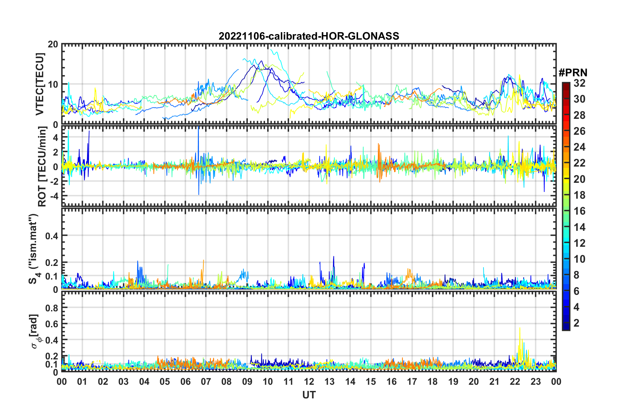Screen dimensions: 618x413
Task: Click colorbar tick label 24
Action: coord(579,147)
